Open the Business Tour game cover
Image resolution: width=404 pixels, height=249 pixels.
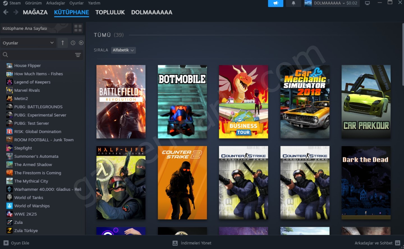[244, 102]
